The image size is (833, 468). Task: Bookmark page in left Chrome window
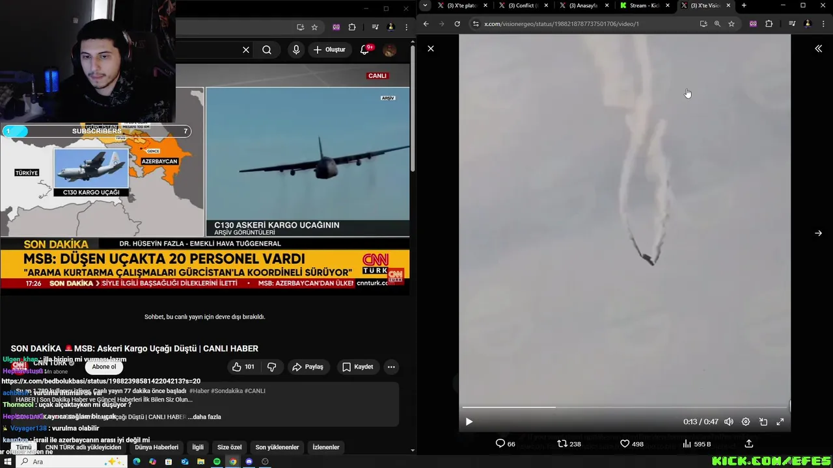pos(314,27)
